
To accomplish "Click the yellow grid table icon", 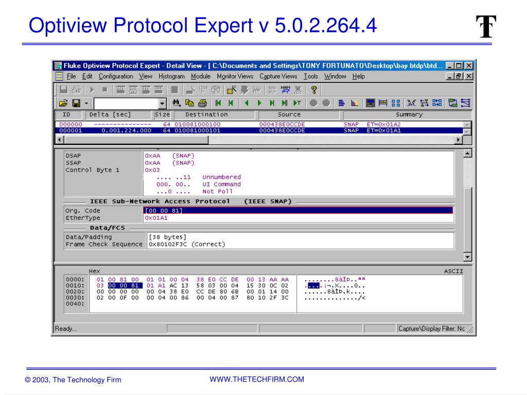I will coord(383,103).
